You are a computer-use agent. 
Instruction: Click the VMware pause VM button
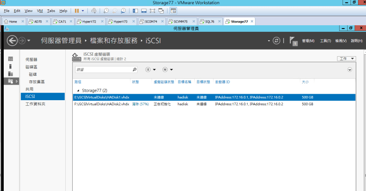point(76,10)
